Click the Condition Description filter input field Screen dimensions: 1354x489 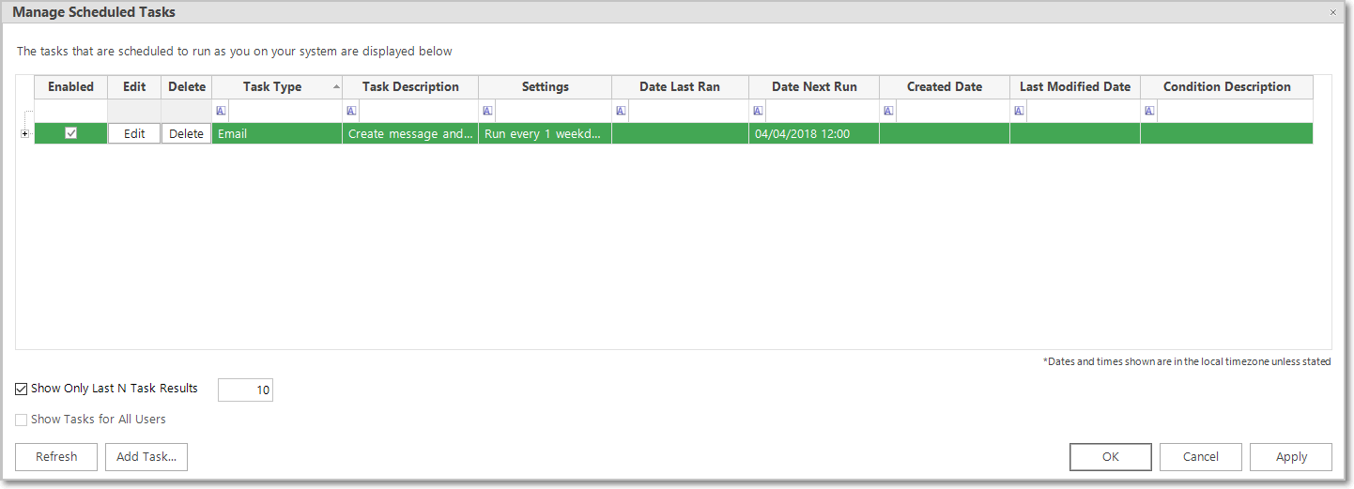[1235, 111]
